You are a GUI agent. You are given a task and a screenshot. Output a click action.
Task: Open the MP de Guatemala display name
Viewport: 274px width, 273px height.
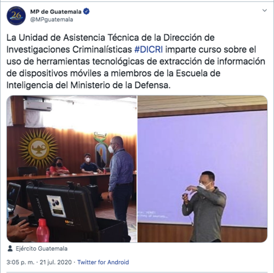coord(56,12)
